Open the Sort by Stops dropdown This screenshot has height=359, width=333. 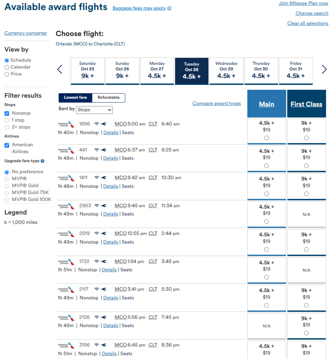(x=94, y=110)
